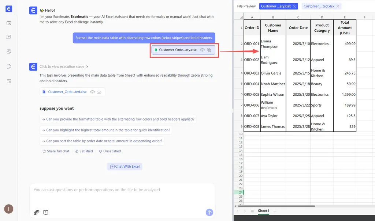This screenshot has height=221, width=375.
Task: Expand 'Click to view execution steps'
Action: [x=64, y=66]
